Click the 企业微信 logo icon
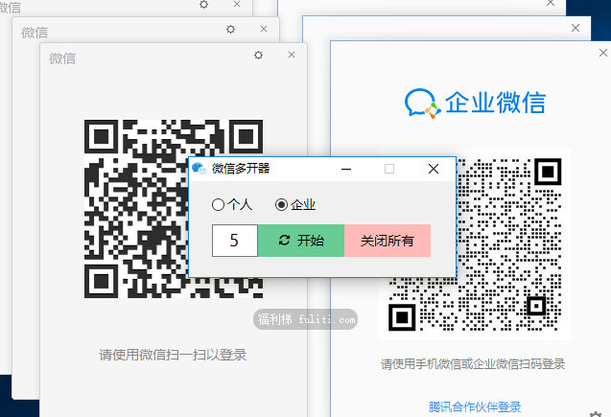The width and height of the screenshot is (611, 417). (x=422, y=104)
